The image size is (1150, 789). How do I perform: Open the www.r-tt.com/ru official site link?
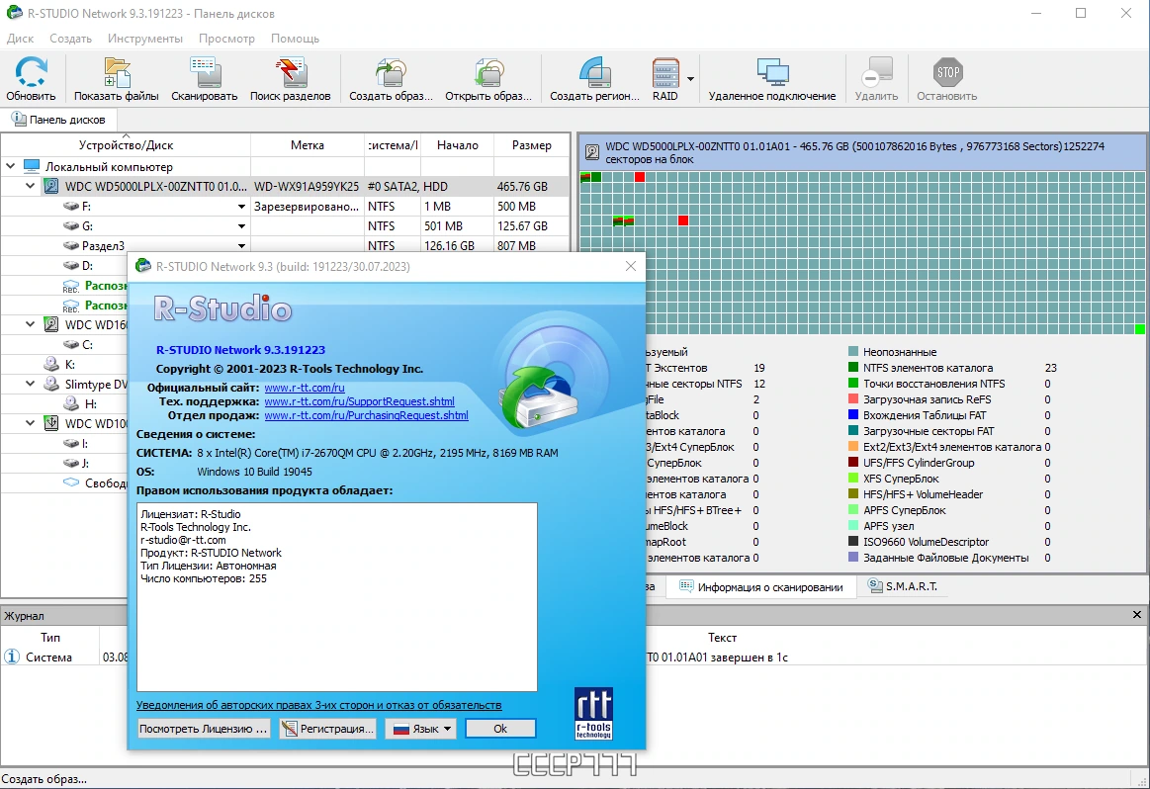(x=305, y=388)
